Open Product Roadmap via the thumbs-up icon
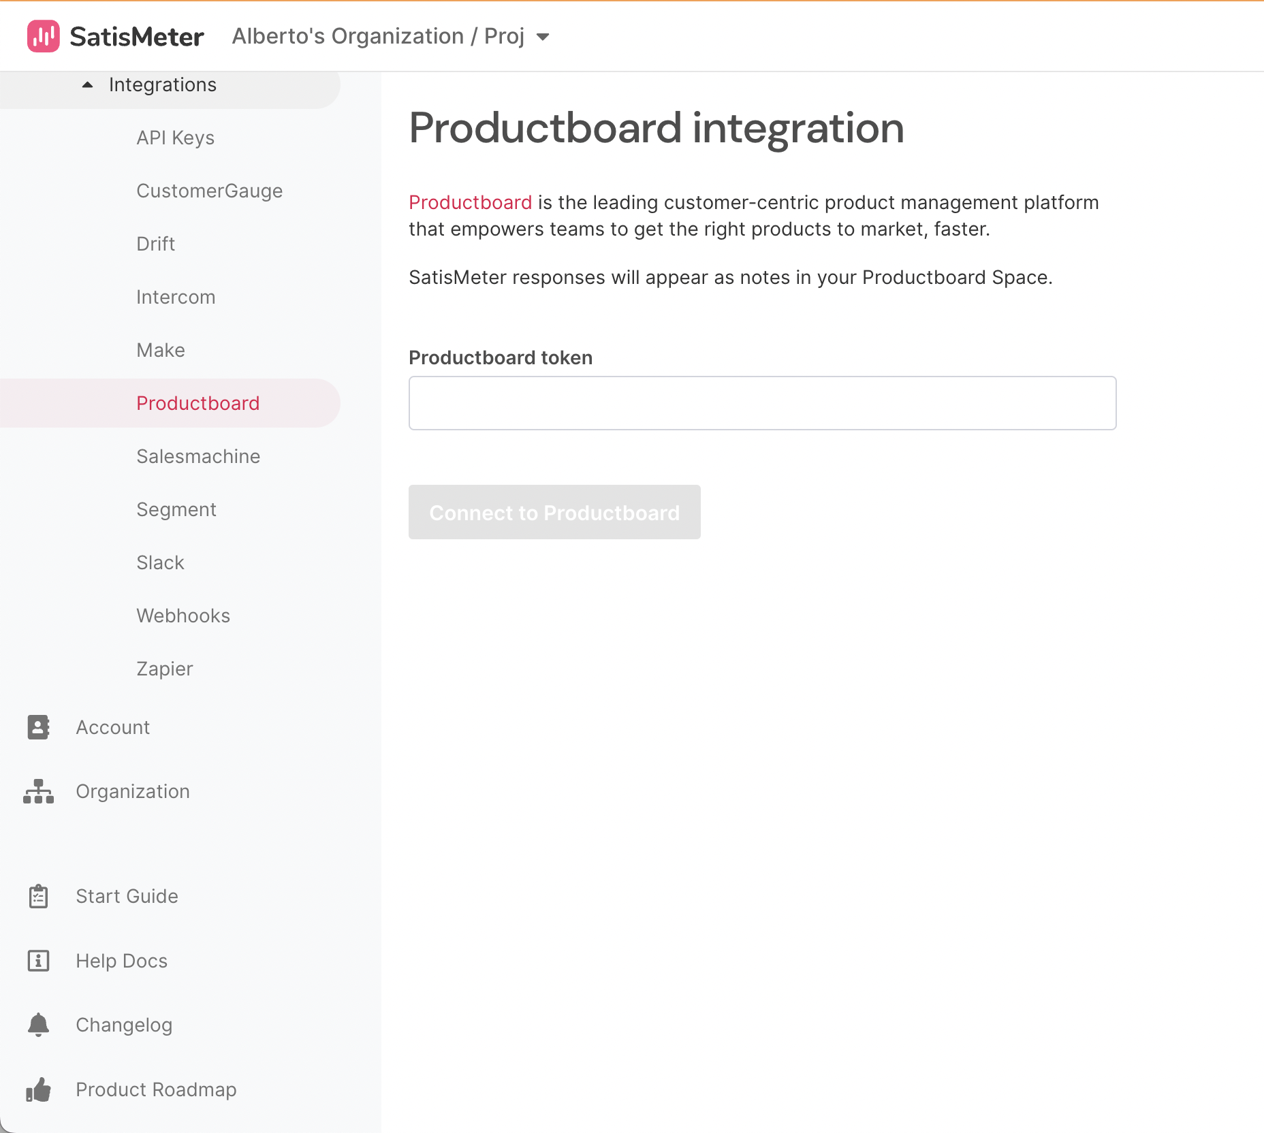This screenshot has height=1133, width=1264. click(38, 1089)
